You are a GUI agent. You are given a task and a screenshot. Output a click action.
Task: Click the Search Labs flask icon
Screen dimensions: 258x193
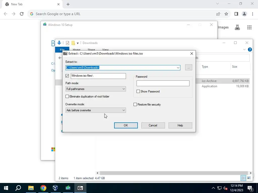click(237, 27)
